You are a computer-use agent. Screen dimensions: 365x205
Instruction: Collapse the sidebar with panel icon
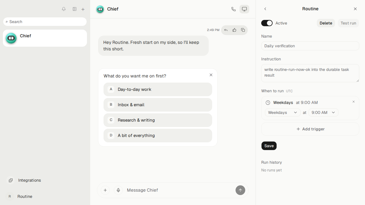point(74,9)
